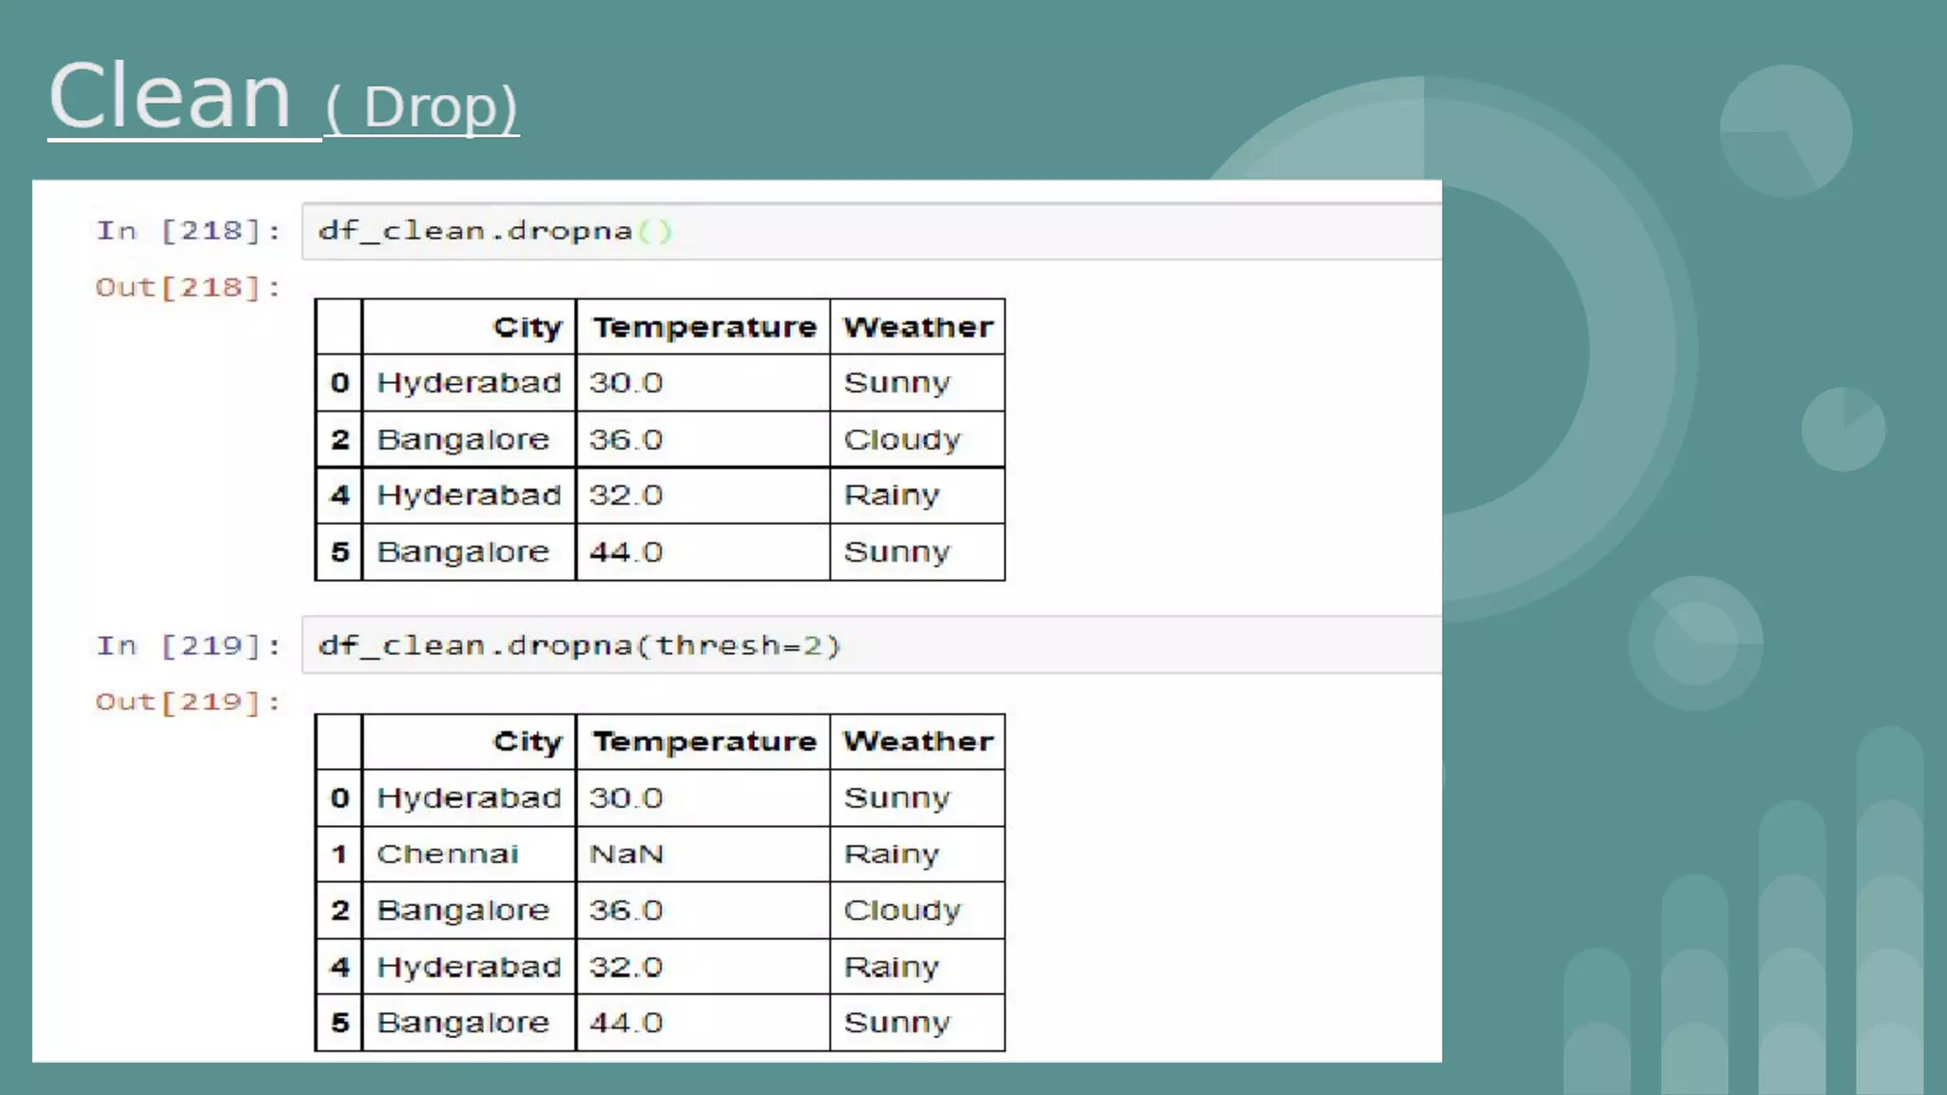This screenshot has height=1095, width=1947.
Task: Select the Out[219] prompt label
Action: [188, 702]
